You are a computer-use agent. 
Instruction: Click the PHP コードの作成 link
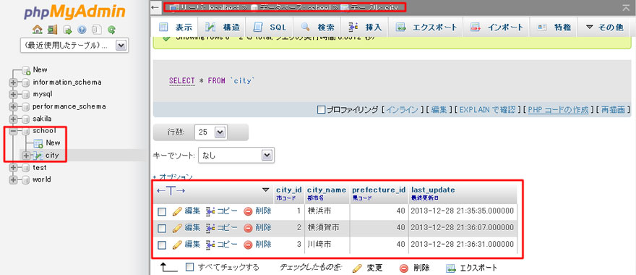coord(558,110)
